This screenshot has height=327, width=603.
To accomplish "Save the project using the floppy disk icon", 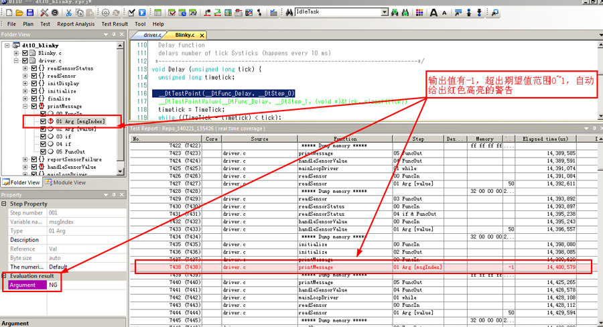I will pos(29,13).
